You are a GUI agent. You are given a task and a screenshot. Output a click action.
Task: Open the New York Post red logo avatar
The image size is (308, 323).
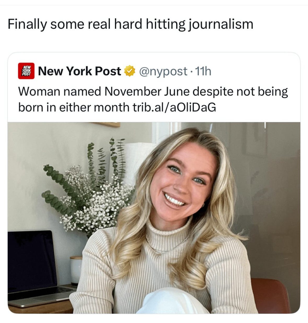point(26,71)
